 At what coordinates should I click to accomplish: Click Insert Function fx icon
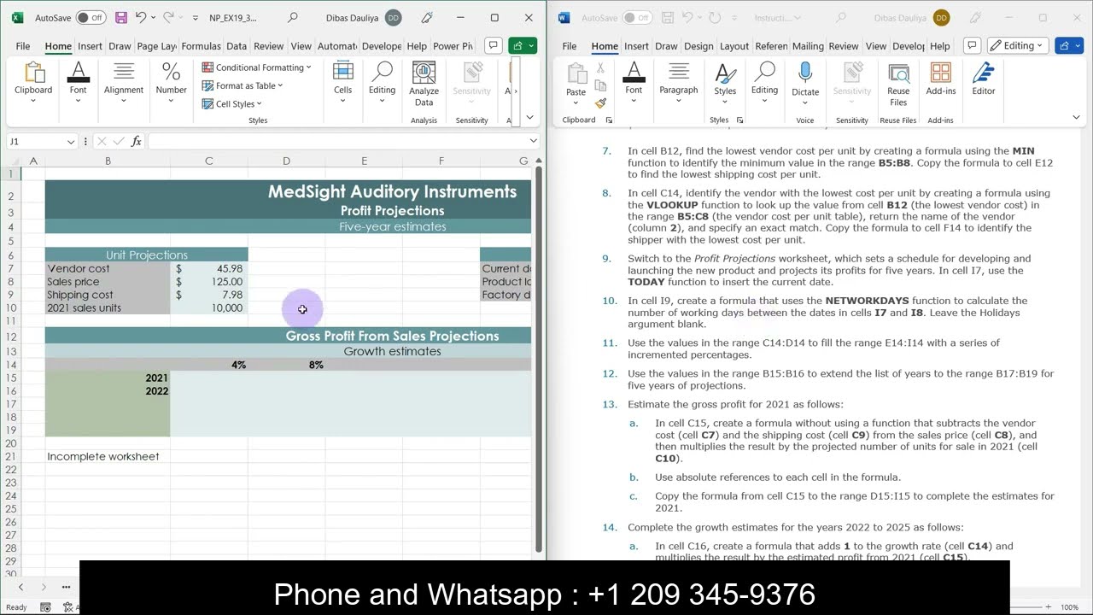point(137,141)
